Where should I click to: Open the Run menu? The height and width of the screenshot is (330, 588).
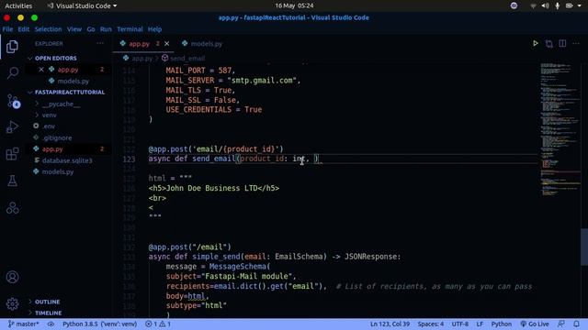click(x=106, y=29)
